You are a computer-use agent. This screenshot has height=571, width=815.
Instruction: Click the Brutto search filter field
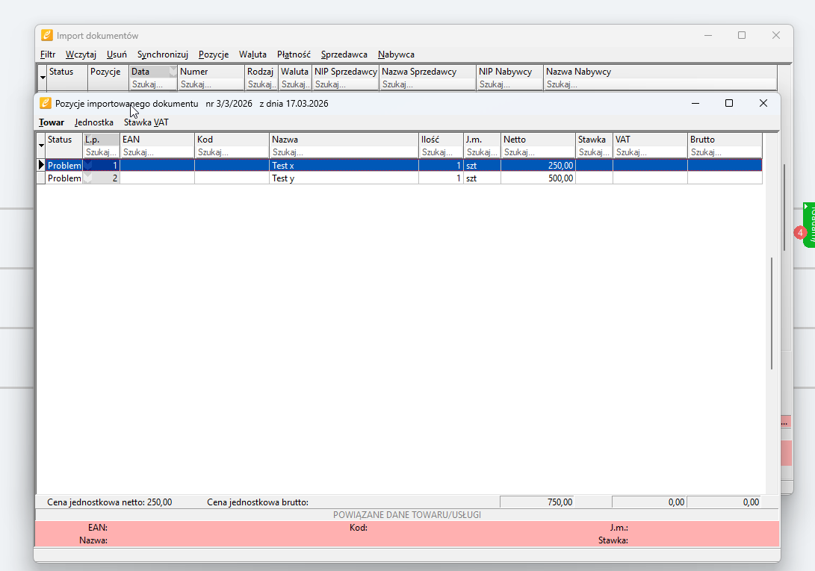724,152
